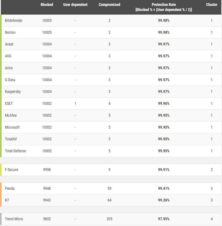Click the Compromised column header
This screenshot has height=226, width=222.
[109, 5]
